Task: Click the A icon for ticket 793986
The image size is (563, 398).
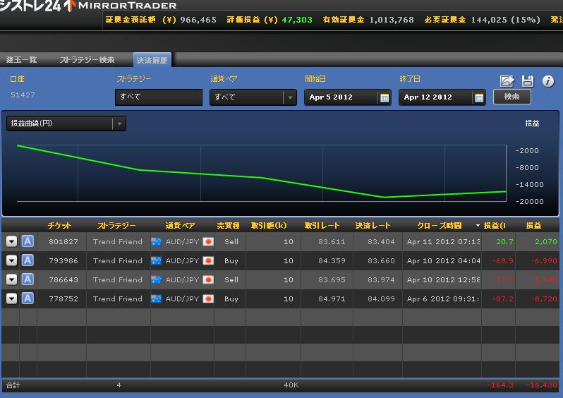Action: click(28, 260)
